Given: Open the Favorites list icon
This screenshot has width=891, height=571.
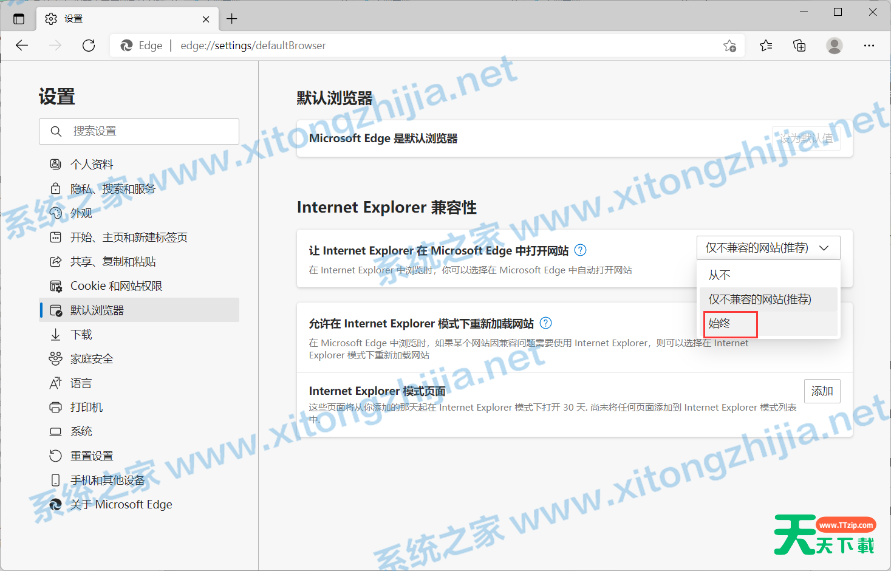Looking at the screenshot, I should (766, 46).
